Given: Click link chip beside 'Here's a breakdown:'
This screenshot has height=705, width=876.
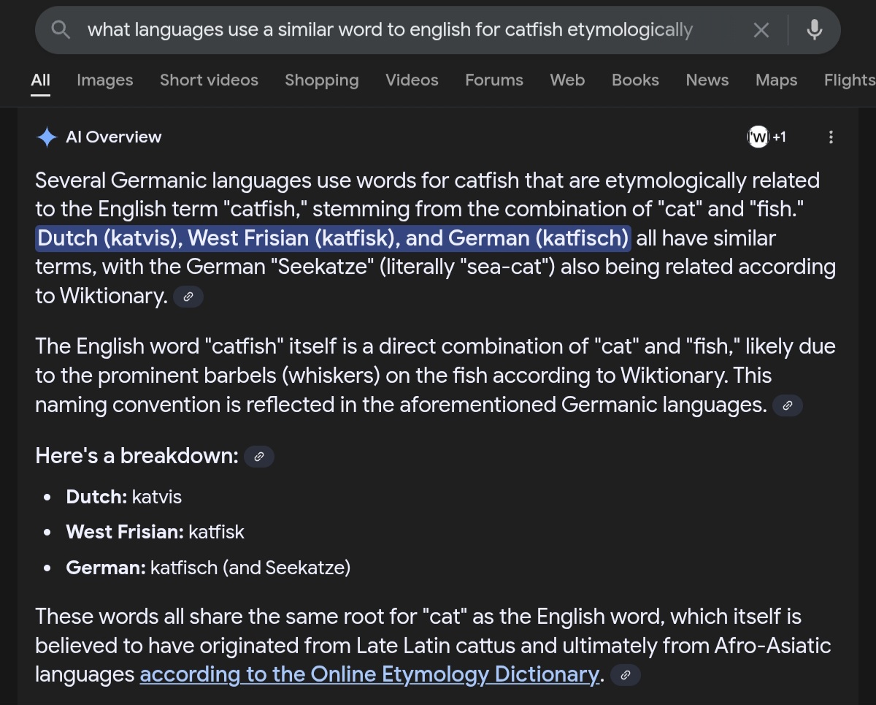Looking at the screenshot, I should click(x=259, y=457).
